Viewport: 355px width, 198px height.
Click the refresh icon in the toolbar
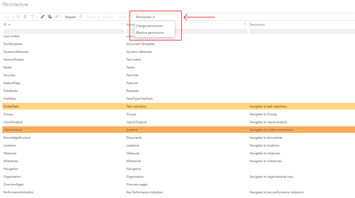tap(18, 17)
